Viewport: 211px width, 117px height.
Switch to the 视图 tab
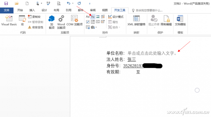(105, 10)
